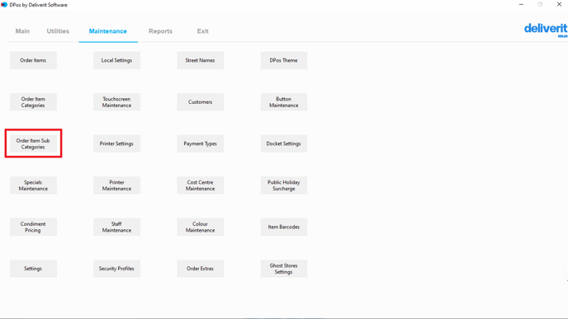Select the Maintenance tab
Viewport: 568px width, 319px height.
pyautogui.click(x=108, y=31)
